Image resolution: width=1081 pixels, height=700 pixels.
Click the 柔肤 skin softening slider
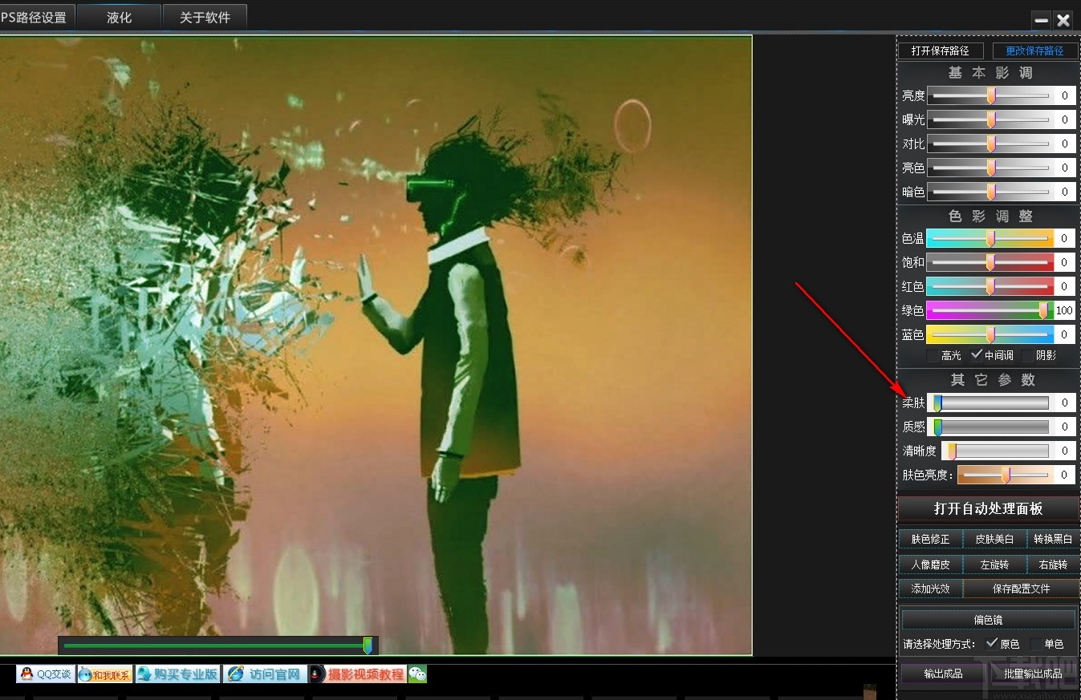click(x=990, y=403)
